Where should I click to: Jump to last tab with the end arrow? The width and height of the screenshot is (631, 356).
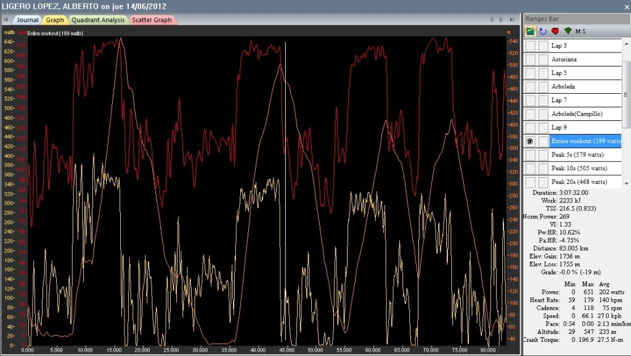point(511,20)
